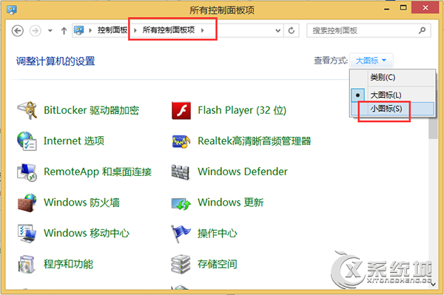Open Windows 防火墙 link
Viewport: 444px width, 295px height.
coord(82,203)
